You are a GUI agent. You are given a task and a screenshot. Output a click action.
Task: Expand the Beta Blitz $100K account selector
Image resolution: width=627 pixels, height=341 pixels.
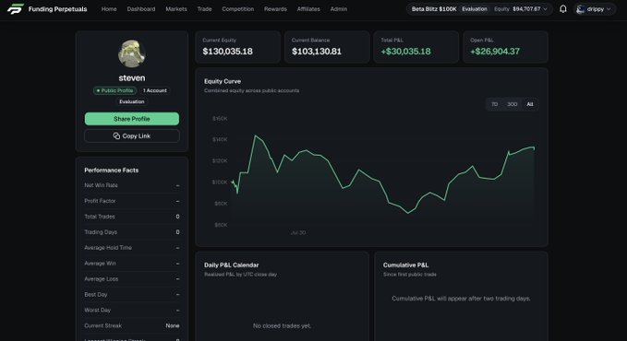coord(479,9)
